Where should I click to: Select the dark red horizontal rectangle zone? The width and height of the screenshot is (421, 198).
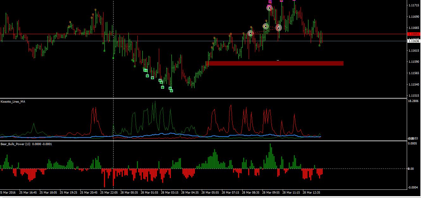[275, 63]
